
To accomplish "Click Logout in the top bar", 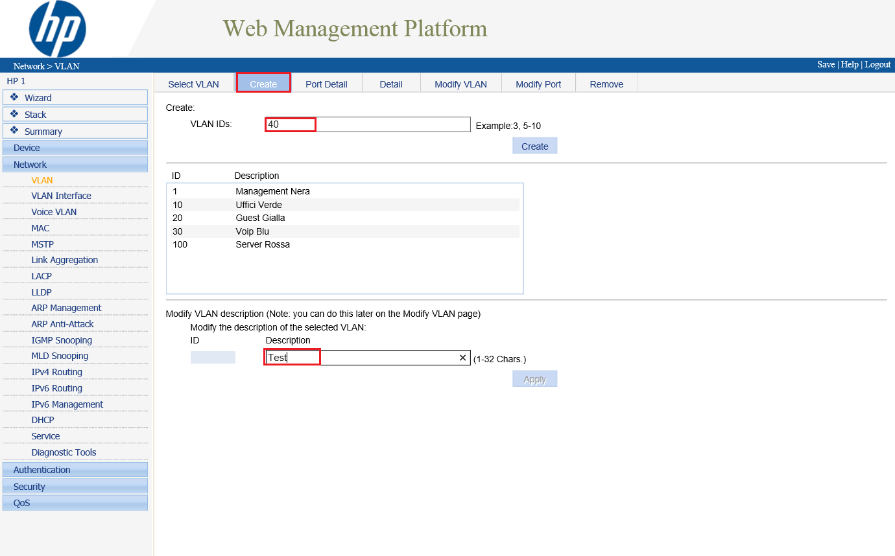I will pyautogui.click(x=877, y=65).
